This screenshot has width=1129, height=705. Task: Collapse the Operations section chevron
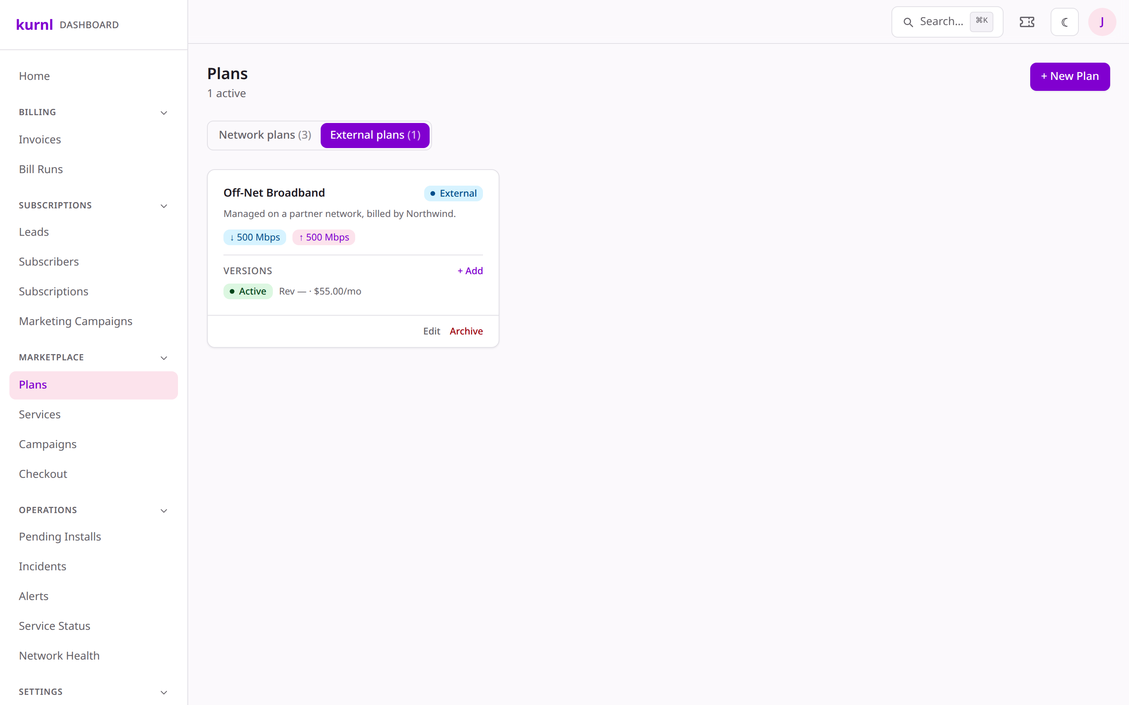(164, 511)
